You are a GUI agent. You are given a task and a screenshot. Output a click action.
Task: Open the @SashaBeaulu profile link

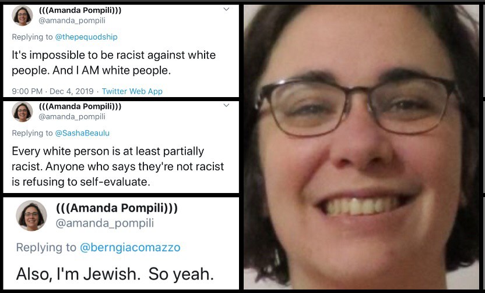[82, 133]
